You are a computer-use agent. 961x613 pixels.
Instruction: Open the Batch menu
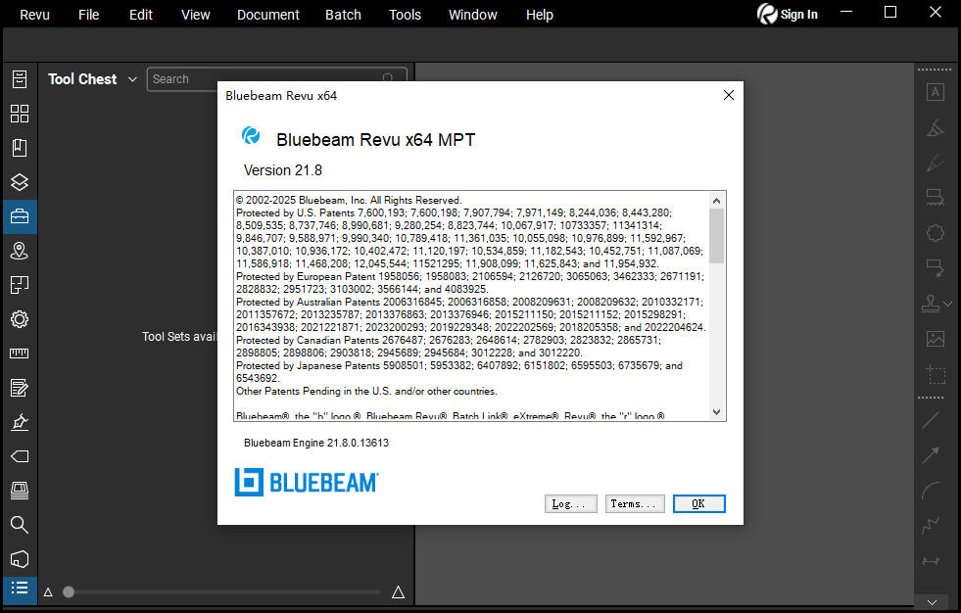click(x=343, y=15)
